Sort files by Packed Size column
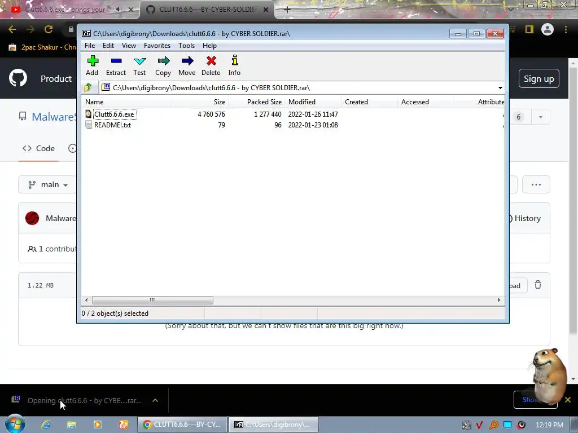This screenshot has height=433, width=578. click(x=257, y=102)
